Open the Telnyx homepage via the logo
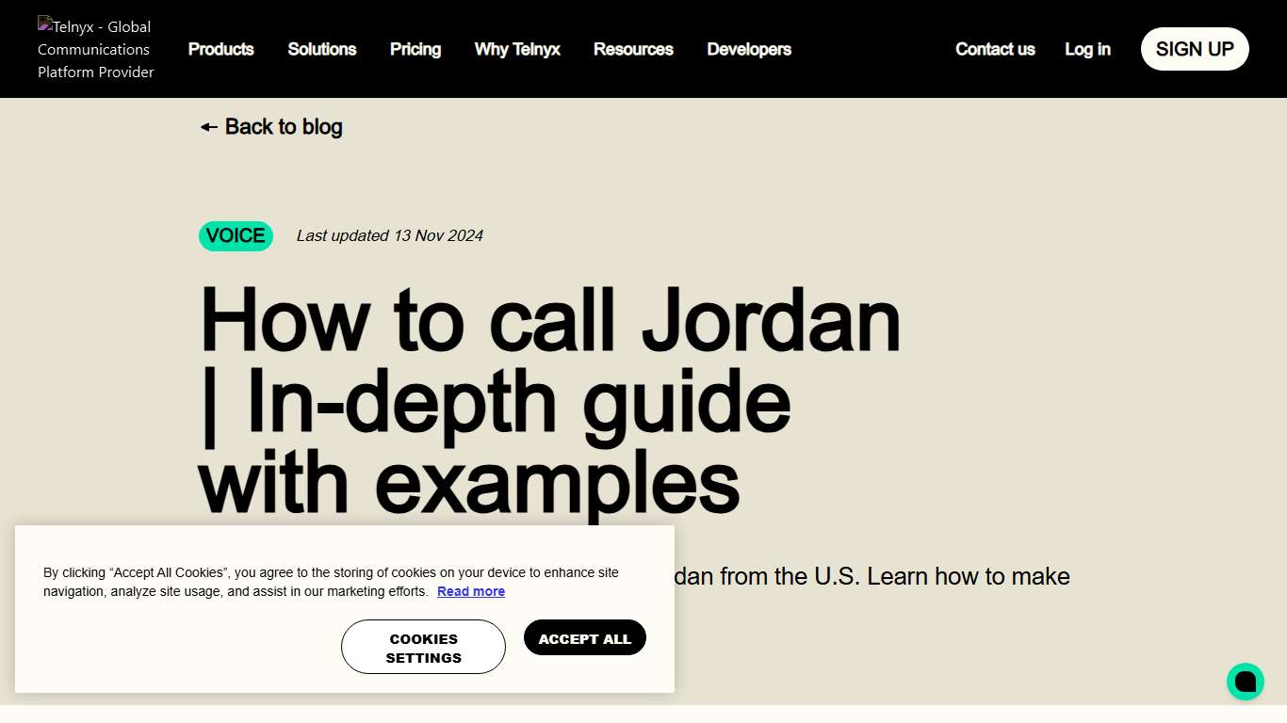This screenshot has height=723, width=1287. tap(94, 49)
